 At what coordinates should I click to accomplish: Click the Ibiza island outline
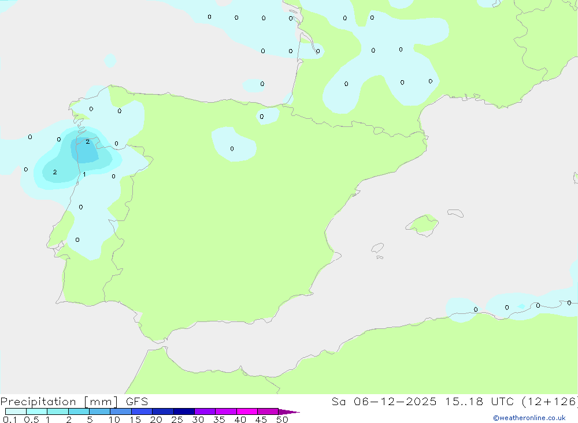(x=377, y=248)
